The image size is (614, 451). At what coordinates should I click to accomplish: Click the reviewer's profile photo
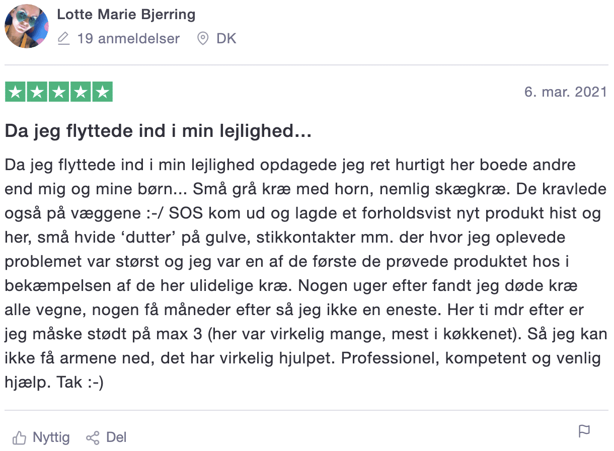click(x=26, y=26)
